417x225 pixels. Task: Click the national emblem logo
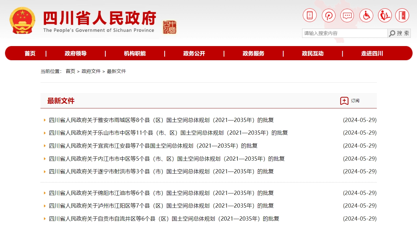pyautogui.click(x=22, y=21)
